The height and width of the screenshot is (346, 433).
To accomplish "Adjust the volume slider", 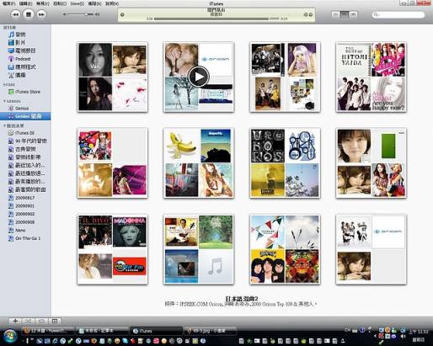I will pos(82,14).
